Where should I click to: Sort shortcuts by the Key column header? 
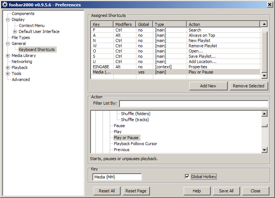pyautogui.click(x=102, y=24)
